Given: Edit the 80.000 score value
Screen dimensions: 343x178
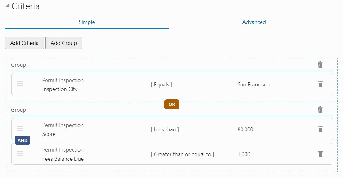Looking at the screenshot, I should pos(245,129).
